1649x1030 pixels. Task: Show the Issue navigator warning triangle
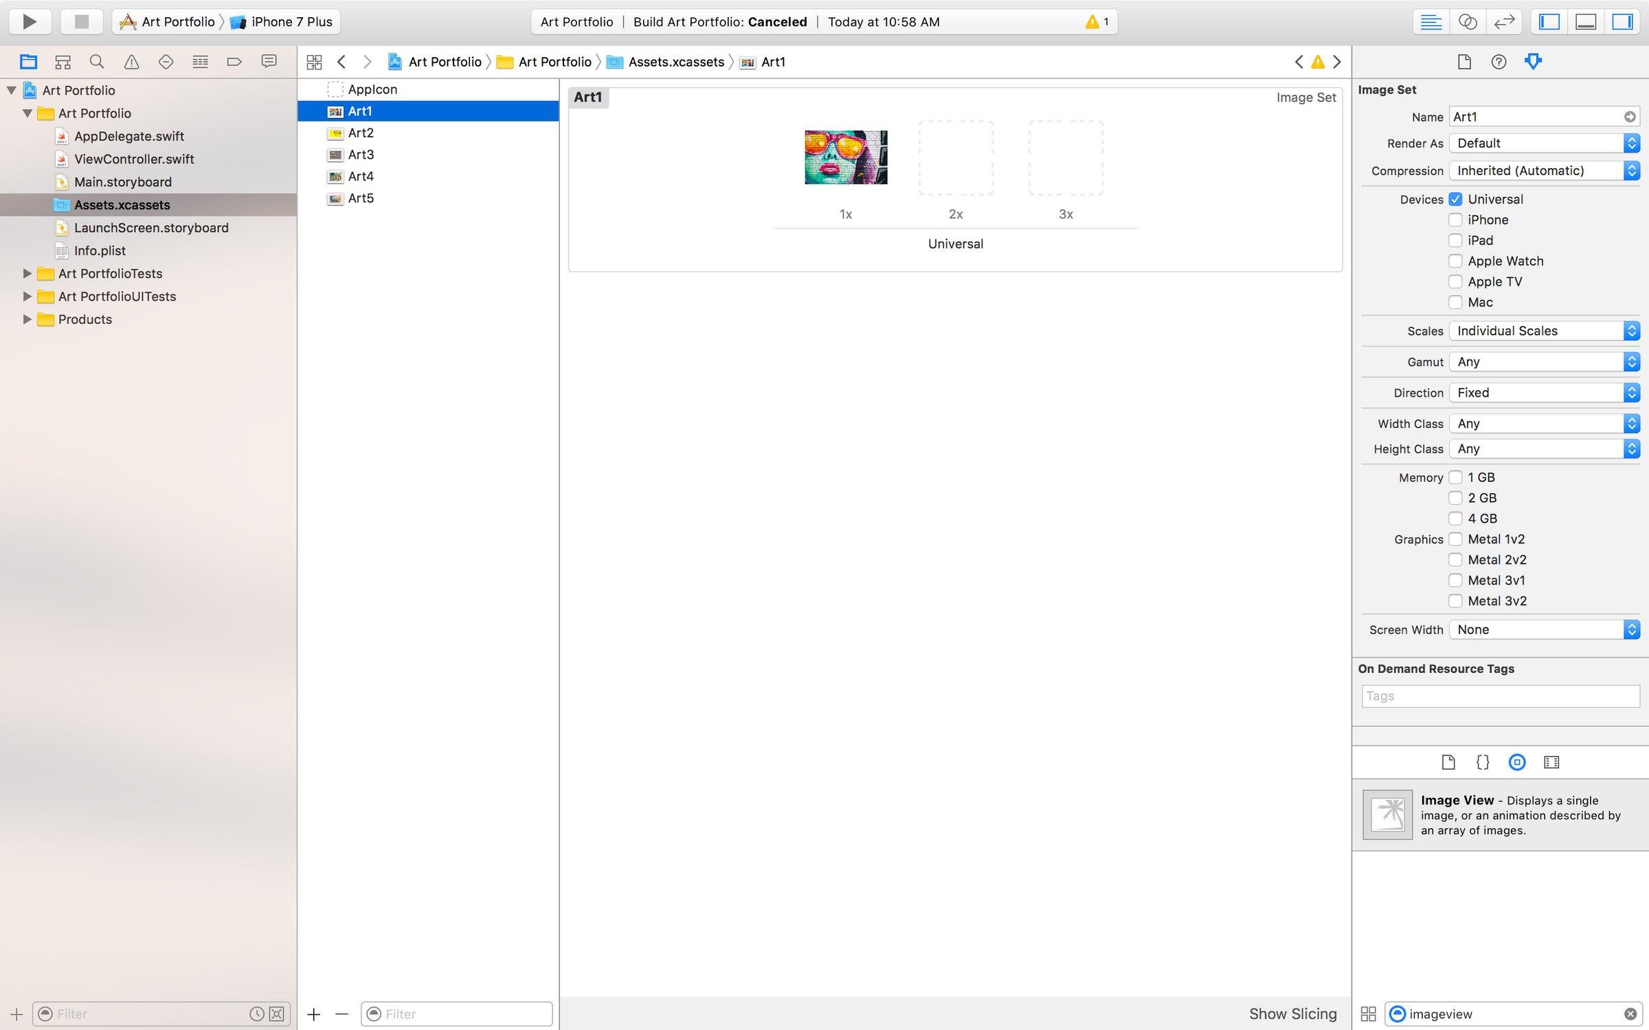pyautogui.click(x=131, y=61)
